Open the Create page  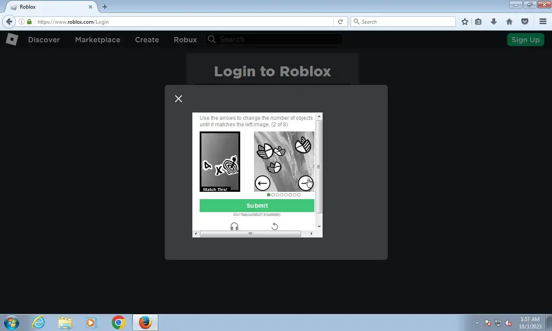tap(147, 40)
